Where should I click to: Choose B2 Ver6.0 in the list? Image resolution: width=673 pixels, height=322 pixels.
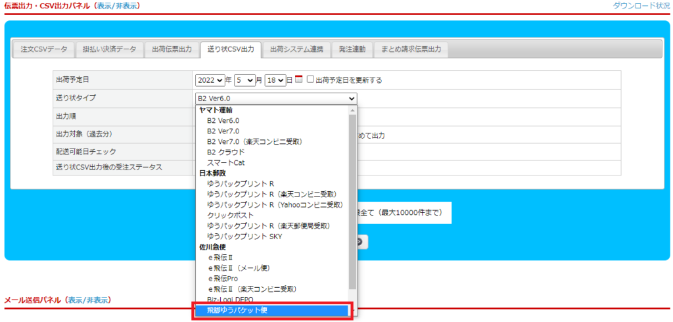(273, 121)
